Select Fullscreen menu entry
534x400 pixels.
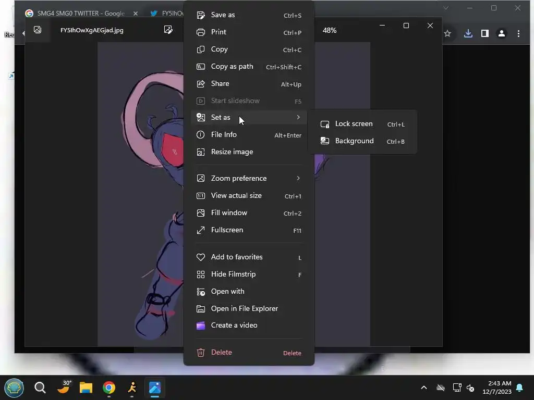click(249, 230)
